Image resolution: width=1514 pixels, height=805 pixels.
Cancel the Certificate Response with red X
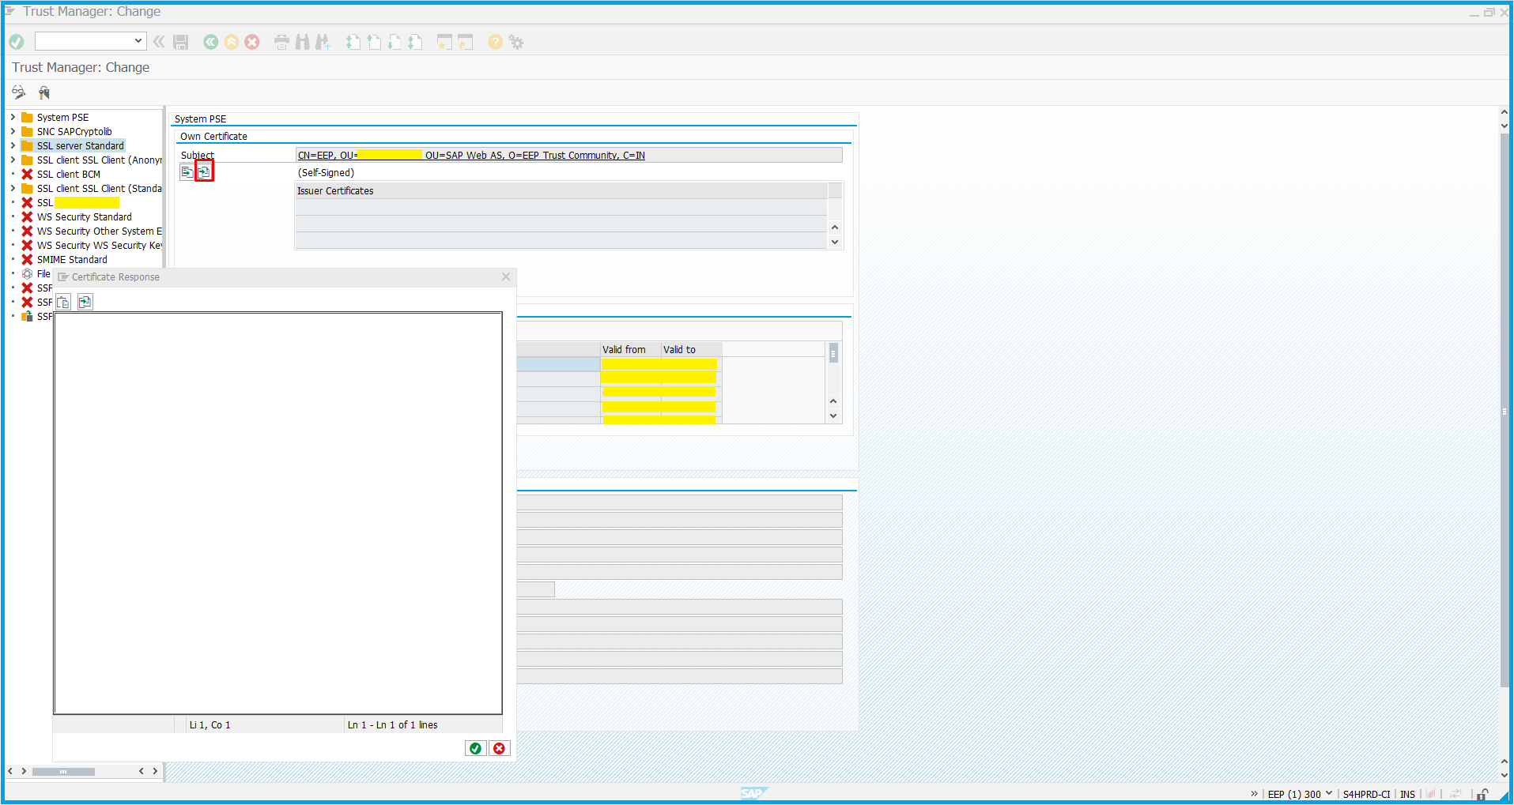coord(499,748)
